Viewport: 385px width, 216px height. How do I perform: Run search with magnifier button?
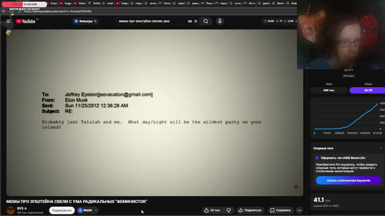(206, 21)
